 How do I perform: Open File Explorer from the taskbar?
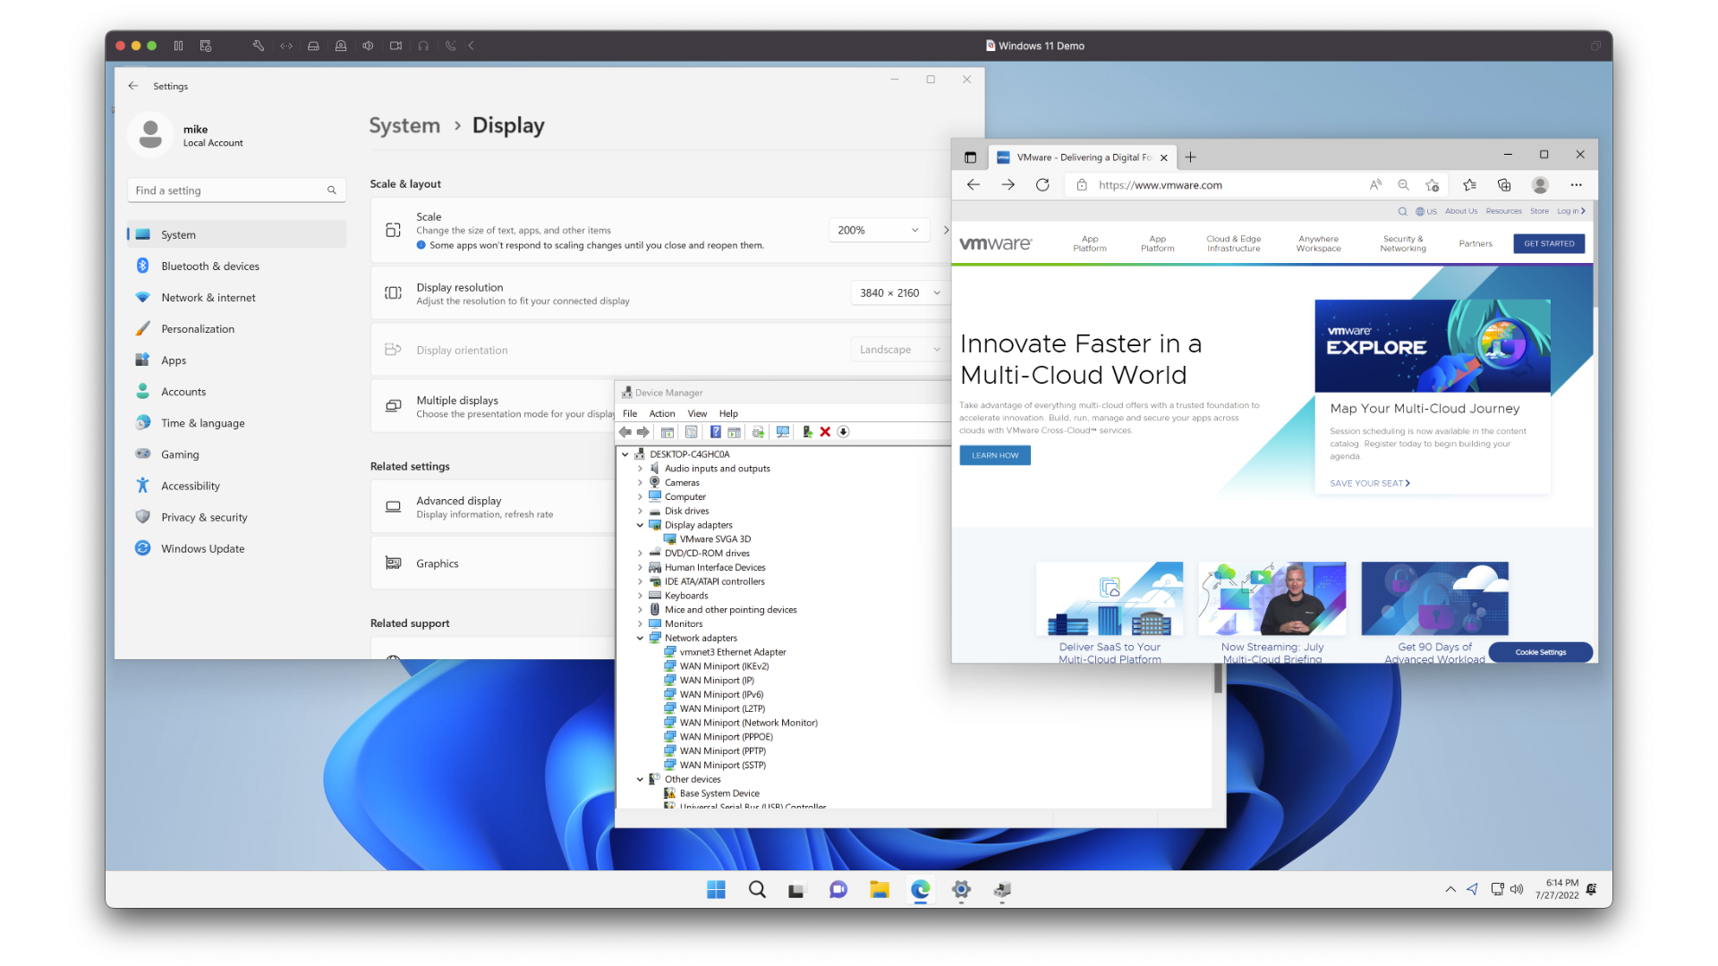pyautogui.click(x=880, y=889)
